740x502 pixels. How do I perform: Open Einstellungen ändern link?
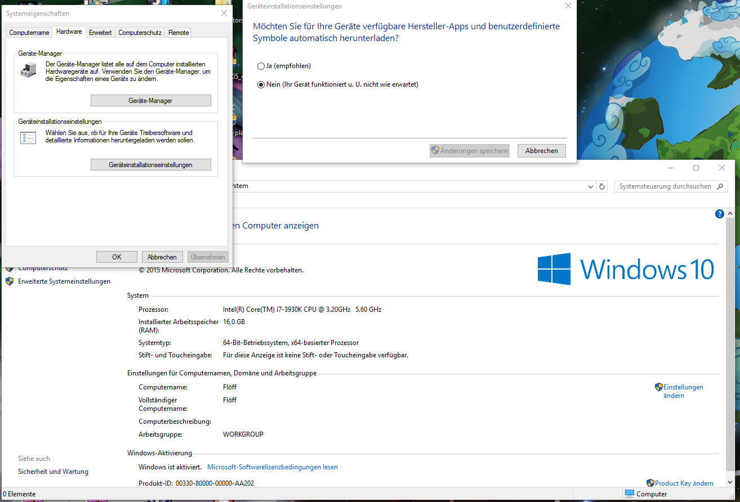point(683,391)
